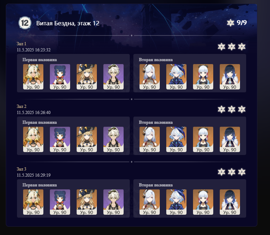Select Xiangling portrait in Зал 1 first half

click(60, 77)
